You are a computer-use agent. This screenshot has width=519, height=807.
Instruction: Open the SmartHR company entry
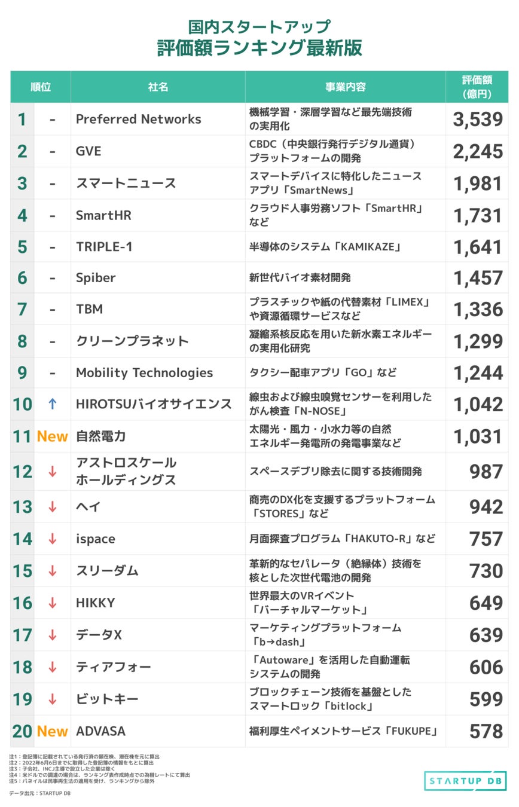tap(103, 215)
